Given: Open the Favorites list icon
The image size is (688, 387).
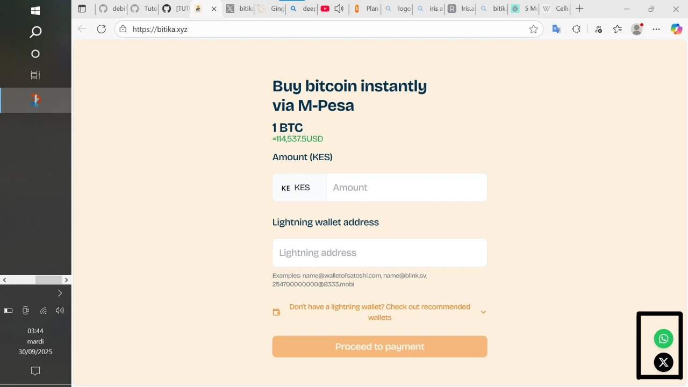Looking at the screenshot, I should coord(617,30).
